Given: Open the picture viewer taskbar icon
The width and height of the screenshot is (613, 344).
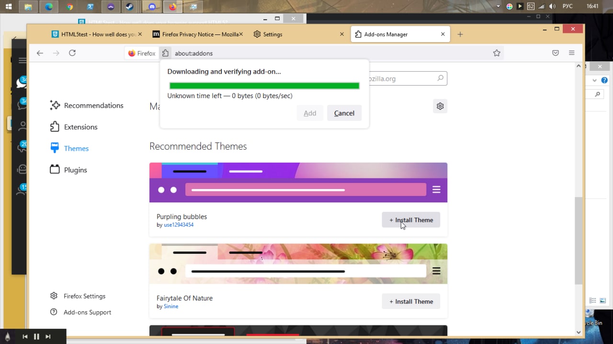Looking at the screenshot, I should click(x=193, y=7).
